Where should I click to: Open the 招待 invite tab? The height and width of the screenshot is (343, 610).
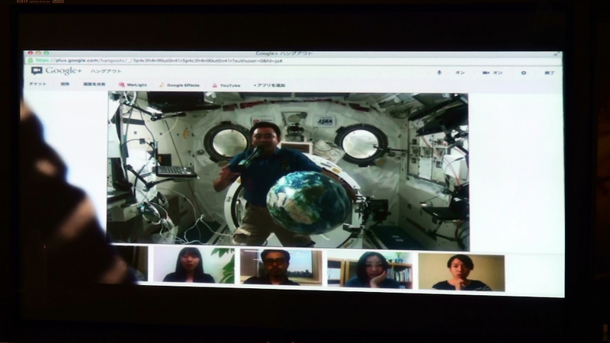65,84
